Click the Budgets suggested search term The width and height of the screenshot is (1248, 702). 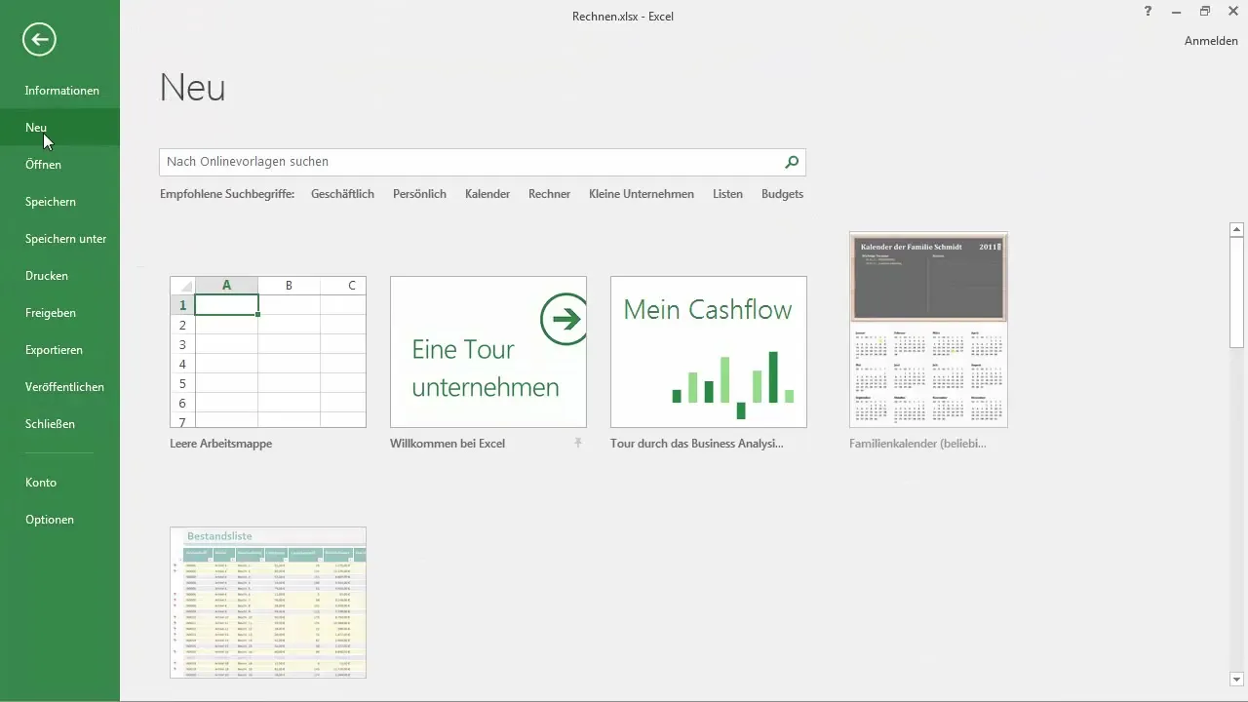click(x=782, y=194)
